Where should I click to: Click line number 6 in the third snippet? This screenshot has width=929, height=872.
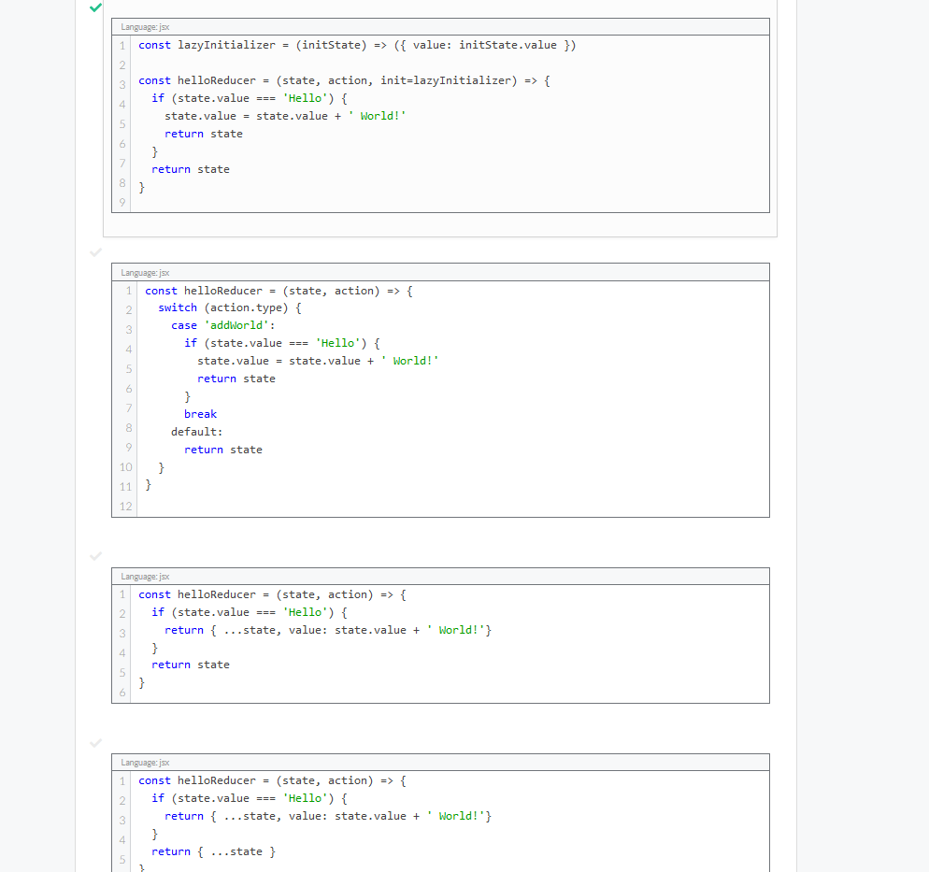point(122,692)
